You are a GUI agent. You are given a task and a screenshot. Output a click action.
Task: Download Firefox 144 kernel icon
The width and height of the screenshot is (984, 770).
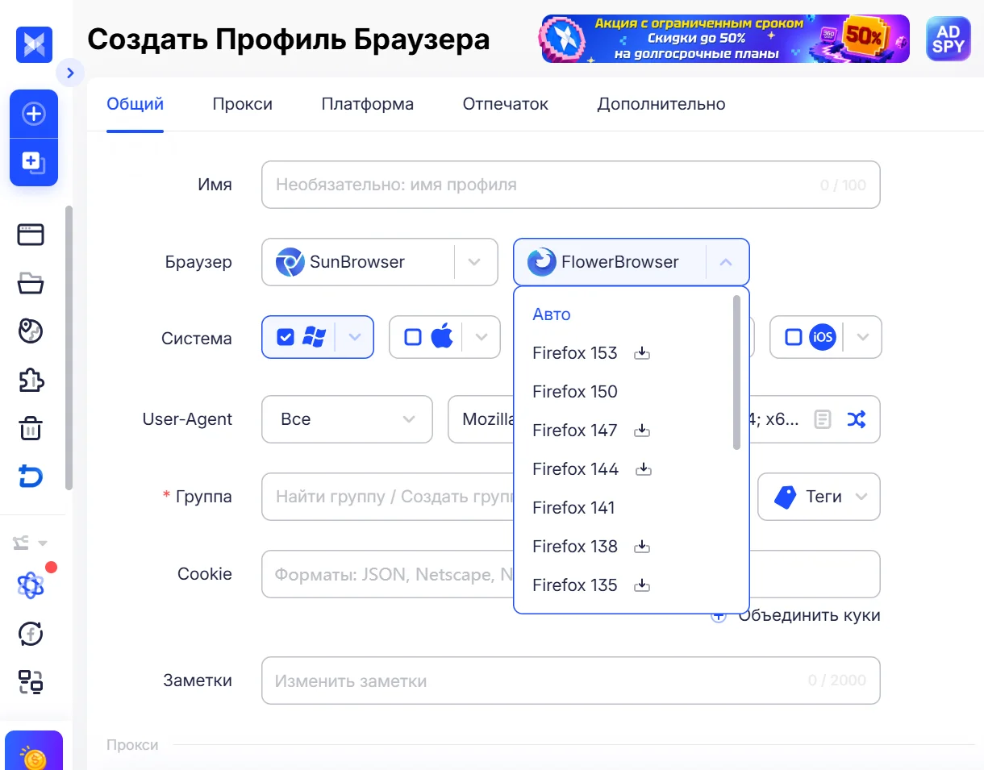[644, 469]
